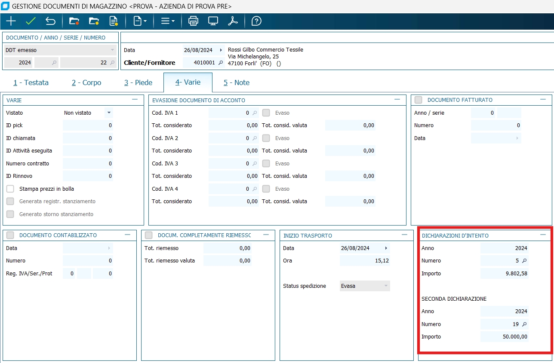554x363 pixels.
Task: Click the plus icon to create new document
Action: pyautogui.click(x=11, y=21)
